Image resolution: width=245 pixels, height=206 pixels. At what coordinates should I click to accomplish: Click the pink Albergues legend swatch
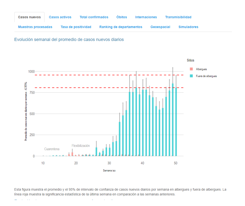[x=191, y=69]
